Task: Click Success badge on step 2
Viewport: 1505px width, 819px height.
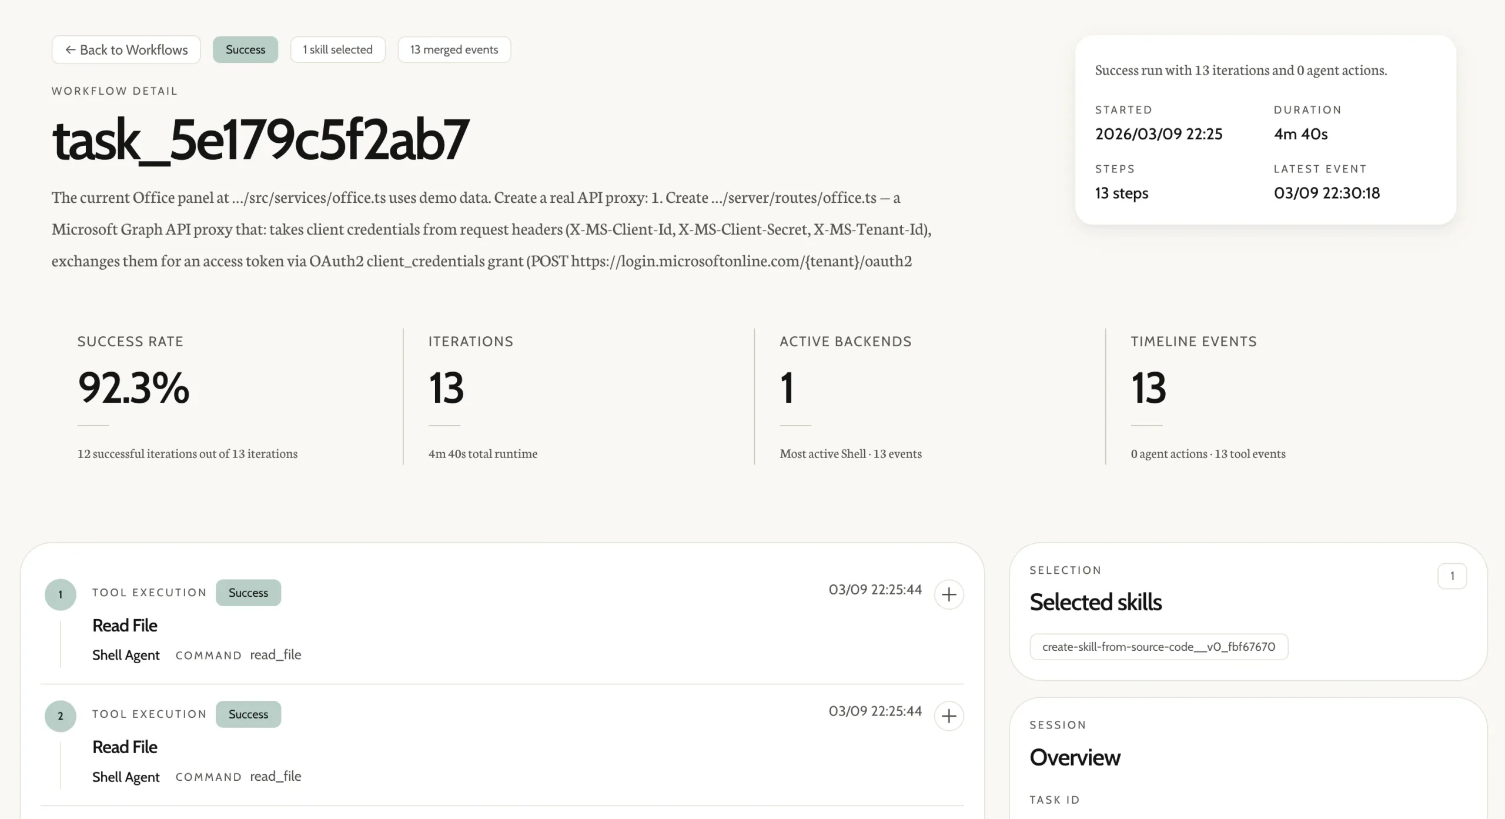Action: click(248, 714)
